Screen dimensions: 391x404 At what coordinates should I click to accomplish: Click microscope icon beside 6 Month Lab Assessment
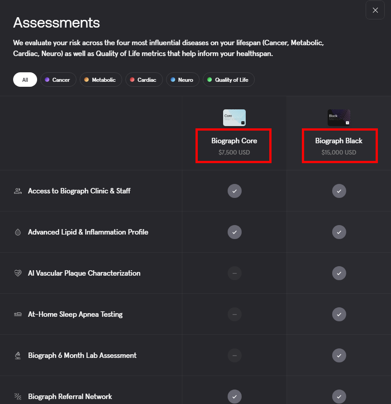[x=18, y=356]
